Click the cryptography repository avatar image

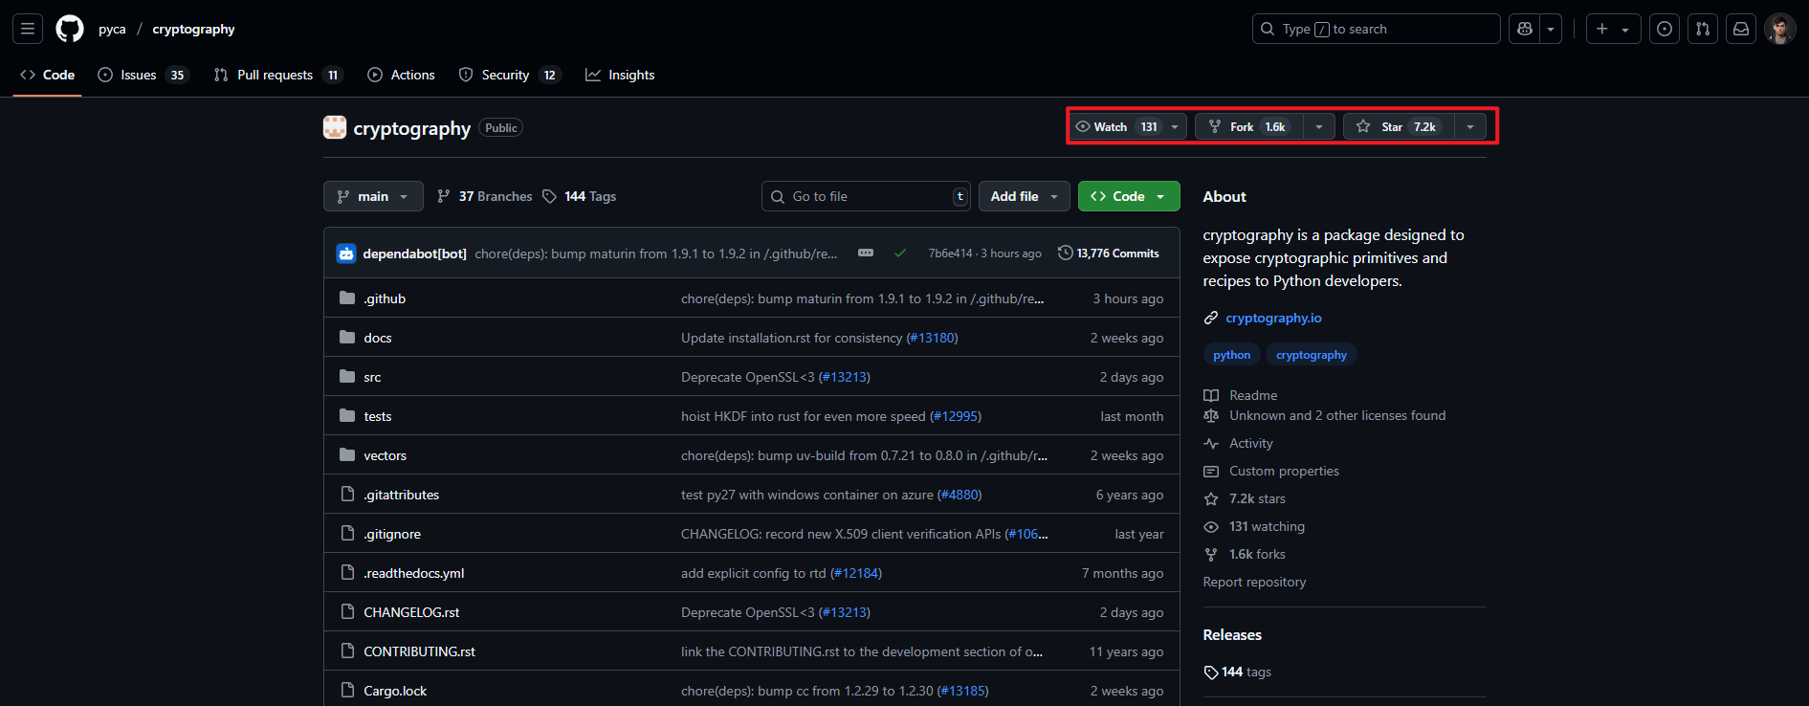[335, 127]
